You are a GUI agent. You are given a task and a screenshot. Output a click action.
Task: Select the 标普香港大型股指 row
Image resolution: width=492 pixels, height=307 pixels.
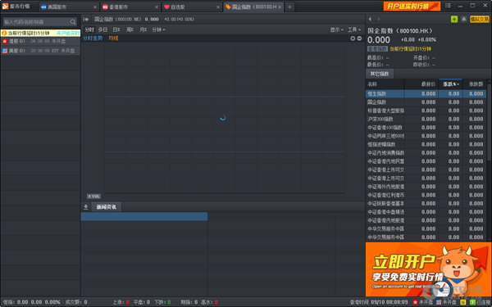(426, 111)
